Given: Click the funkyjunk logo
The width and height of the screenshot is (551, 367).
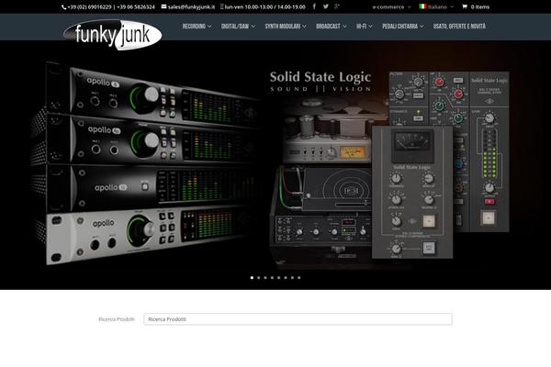Looking at the screenshot, I should pyautogui.click(x=112, y=35).
